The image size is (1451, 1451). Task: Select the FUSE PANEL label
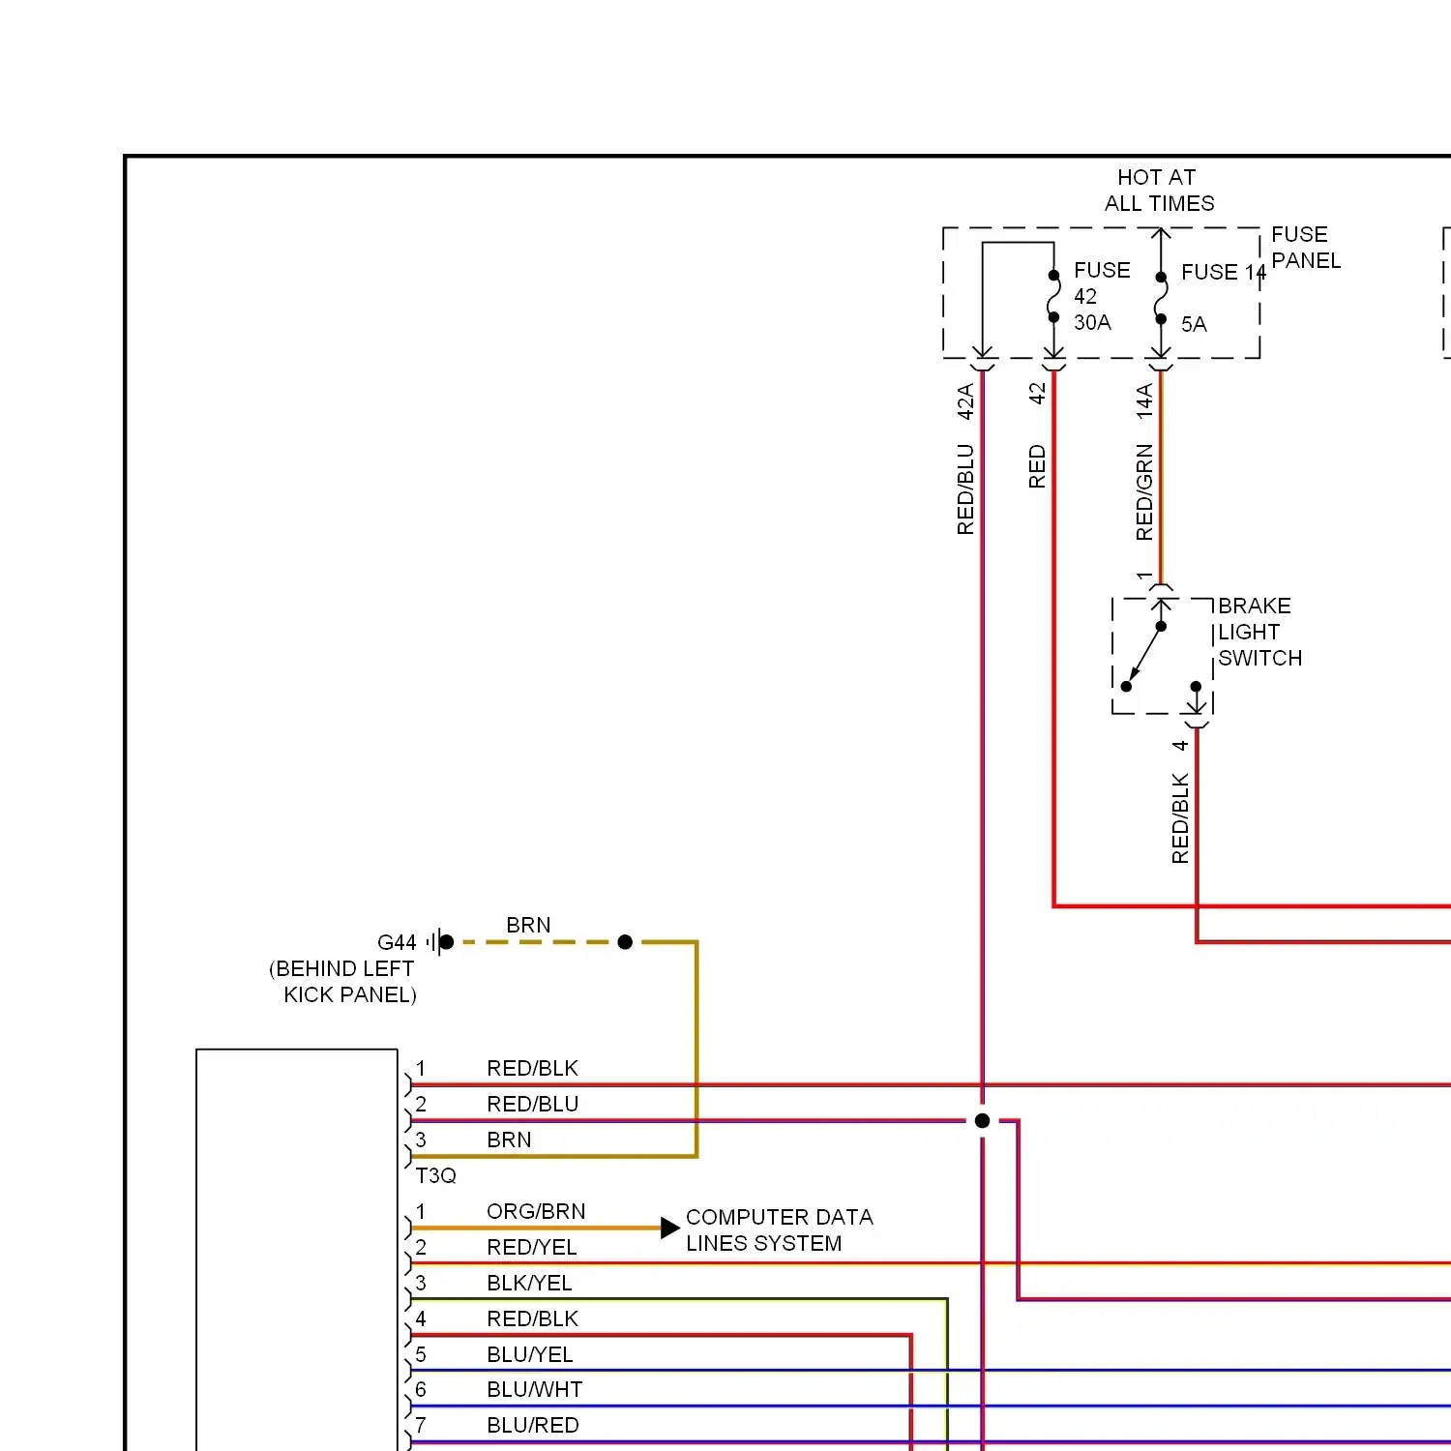coord(1306,248)
